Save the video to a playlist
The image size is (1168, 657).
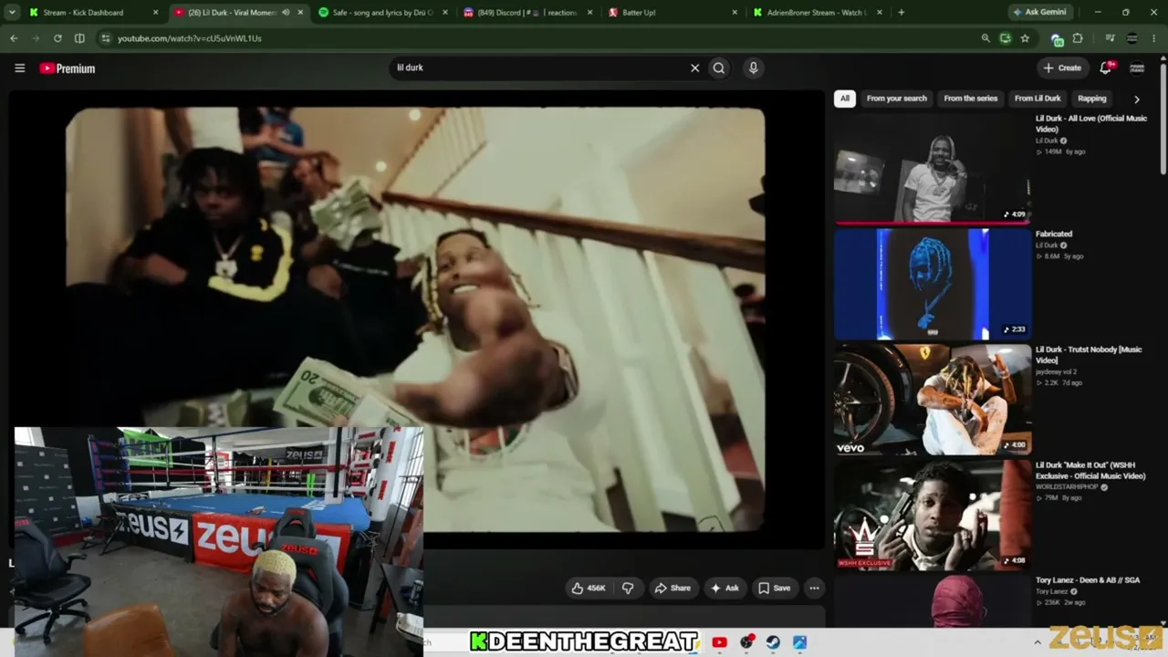(775, 589)
